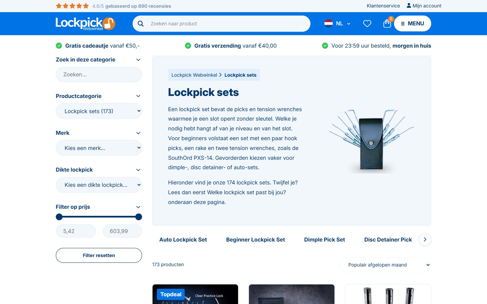487x304 pixels.
Task: Focus the minimum price field 5,42
Action: click(x=76, y=231)
